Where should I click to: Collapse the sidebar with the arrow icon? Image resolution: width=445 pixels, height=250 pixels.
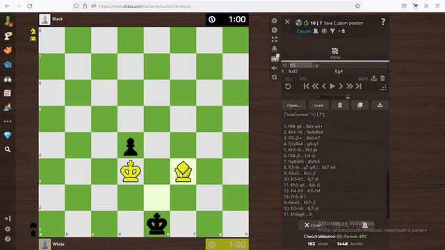pos(8,219)
